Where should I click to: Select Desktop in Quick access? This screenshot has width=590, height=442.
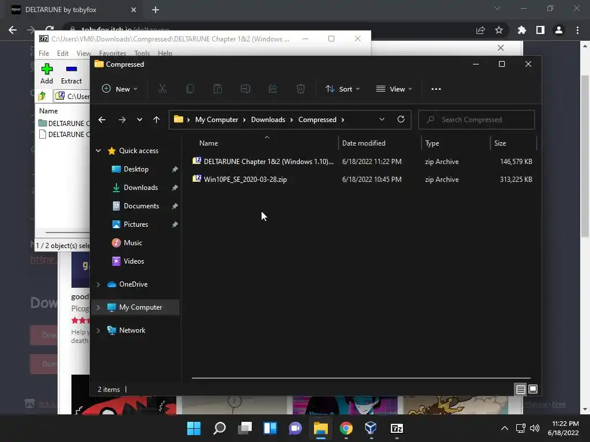pyautogui.click(x=136, y=169)
